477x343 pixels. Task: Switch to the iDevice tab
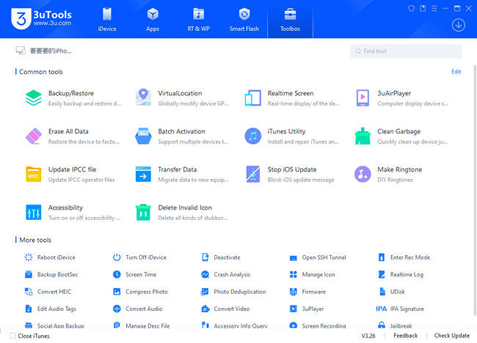tap(106, 20)
